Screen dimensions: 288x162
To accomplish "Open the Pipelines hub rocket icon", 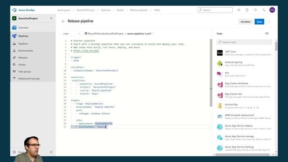I will (14, 36).
